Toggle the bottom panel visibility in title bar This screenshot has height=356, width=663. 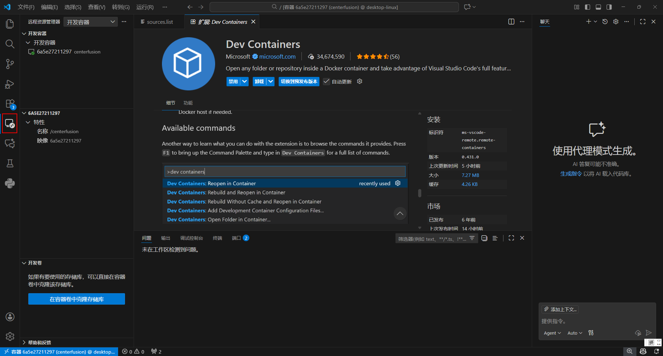(x=598, y=7)
